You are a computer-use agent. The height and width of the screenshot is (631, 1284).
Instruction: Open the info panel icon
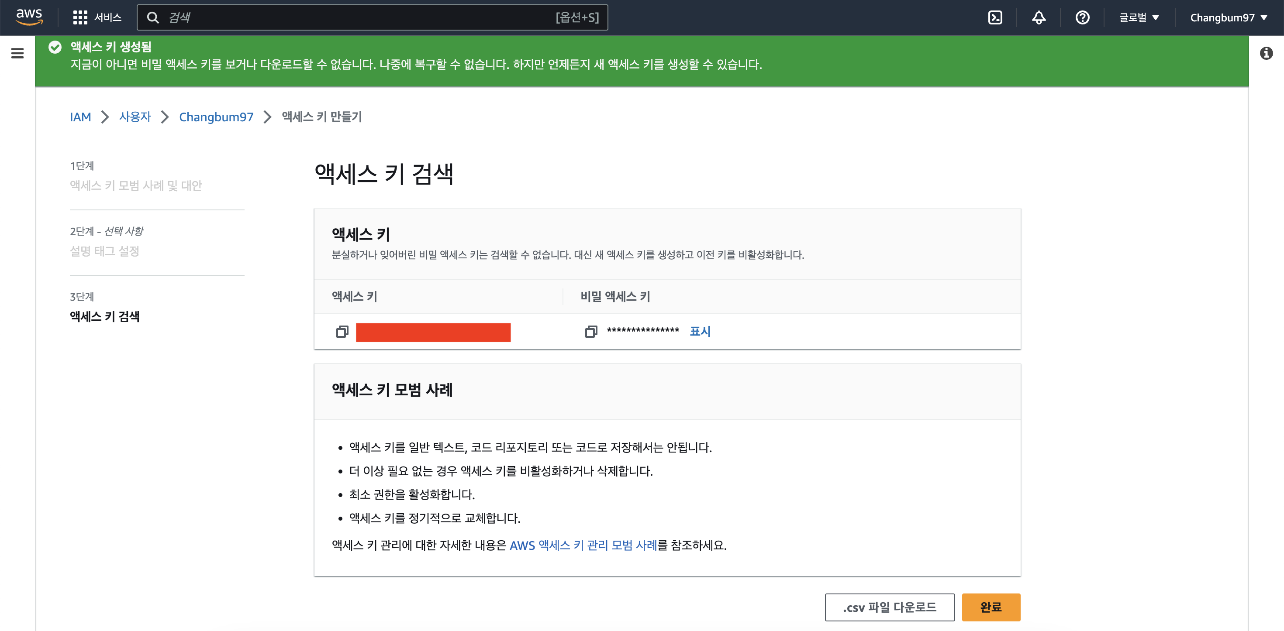point(1266,53)
